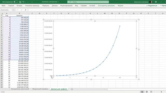Click the Insert Function fx icon
166x93 pixels.
point(25,10)
